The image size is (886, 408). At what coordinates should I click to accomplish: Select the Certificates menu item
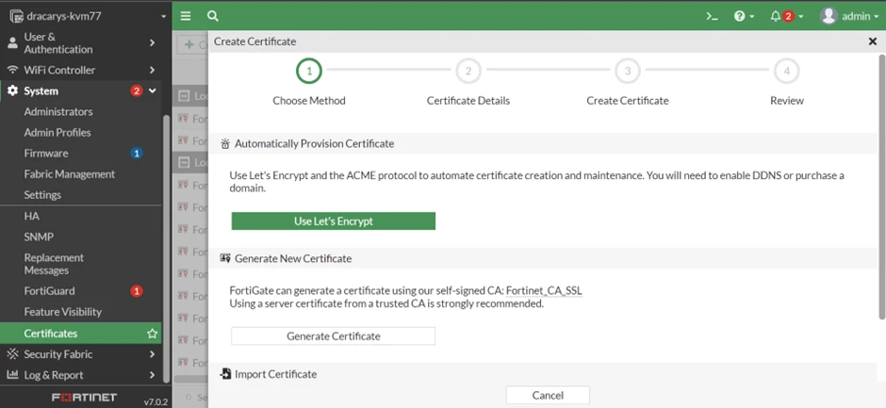click(81, 334)
